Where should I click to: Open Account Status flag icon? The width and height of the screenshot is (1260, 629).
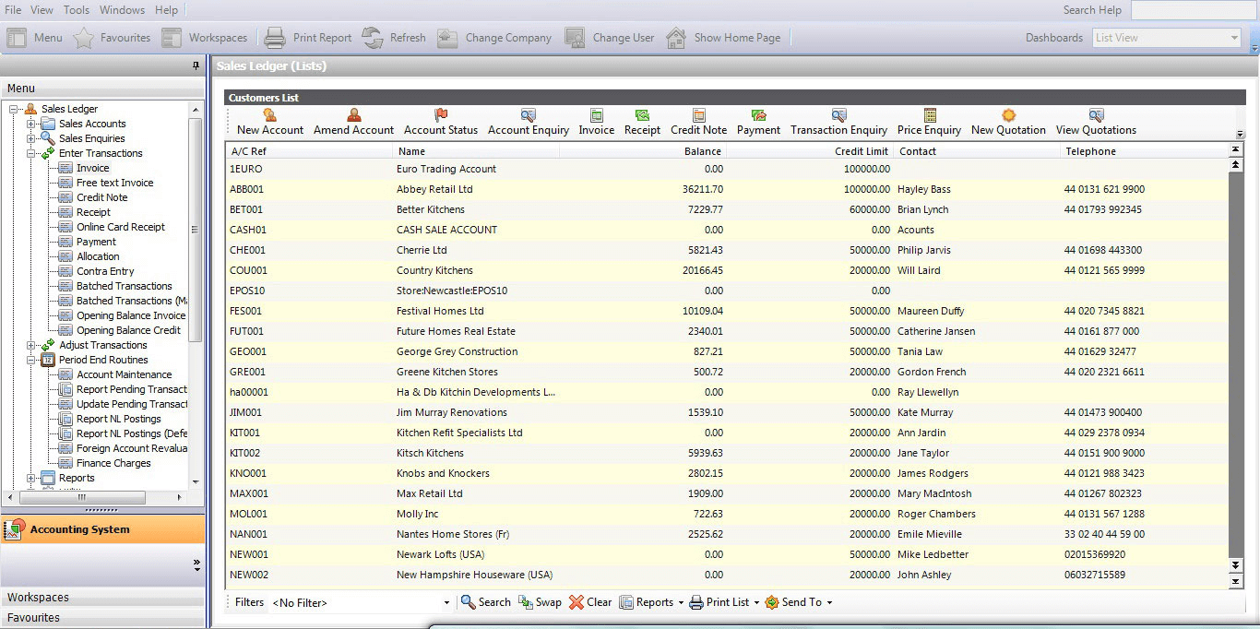[x=440, y=115]
